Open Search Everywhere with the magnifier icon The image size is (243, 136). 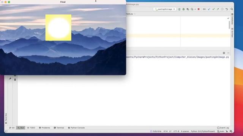[232, 9]
